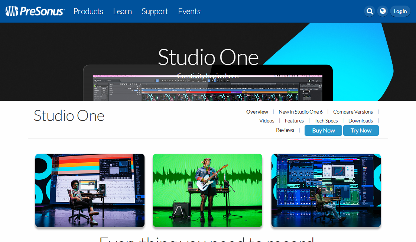Open the Downloads link
The height and width of the screenshot is (242, 416).
(360, 121)
